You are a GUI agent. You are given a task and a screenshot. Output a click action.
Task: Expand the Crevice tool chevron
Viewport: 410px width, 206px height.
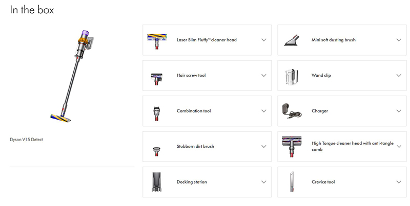click(399, 182)
